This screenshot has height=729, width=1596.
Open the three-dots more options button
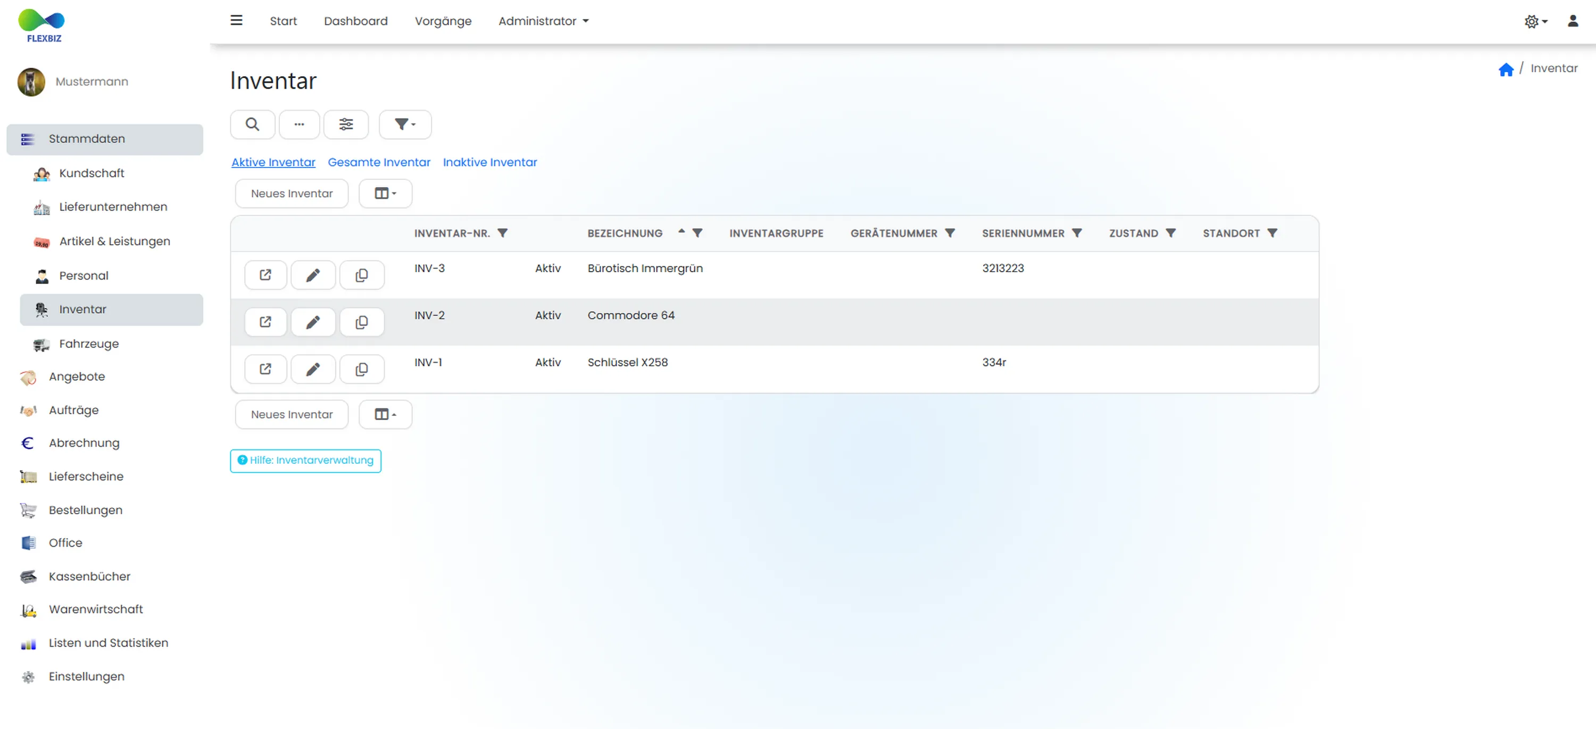click(x=299, y=124)
